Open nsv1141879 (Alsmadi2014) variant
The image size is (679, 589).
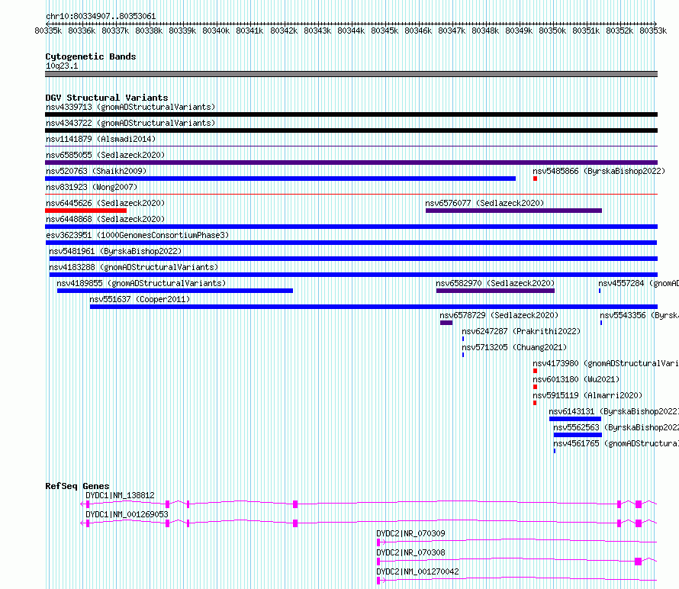101,139
